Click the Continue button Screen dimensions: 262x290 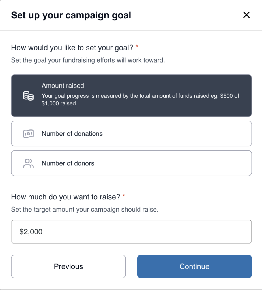point(194,266)
